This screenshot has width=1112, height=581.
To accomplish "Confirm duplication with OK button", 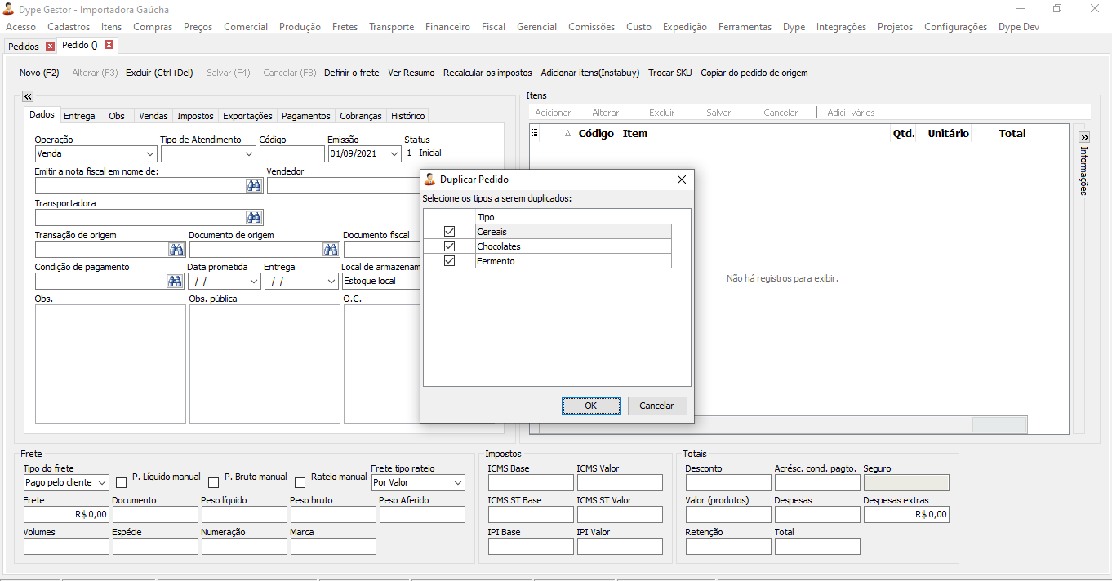I will (x=591, y=406).
